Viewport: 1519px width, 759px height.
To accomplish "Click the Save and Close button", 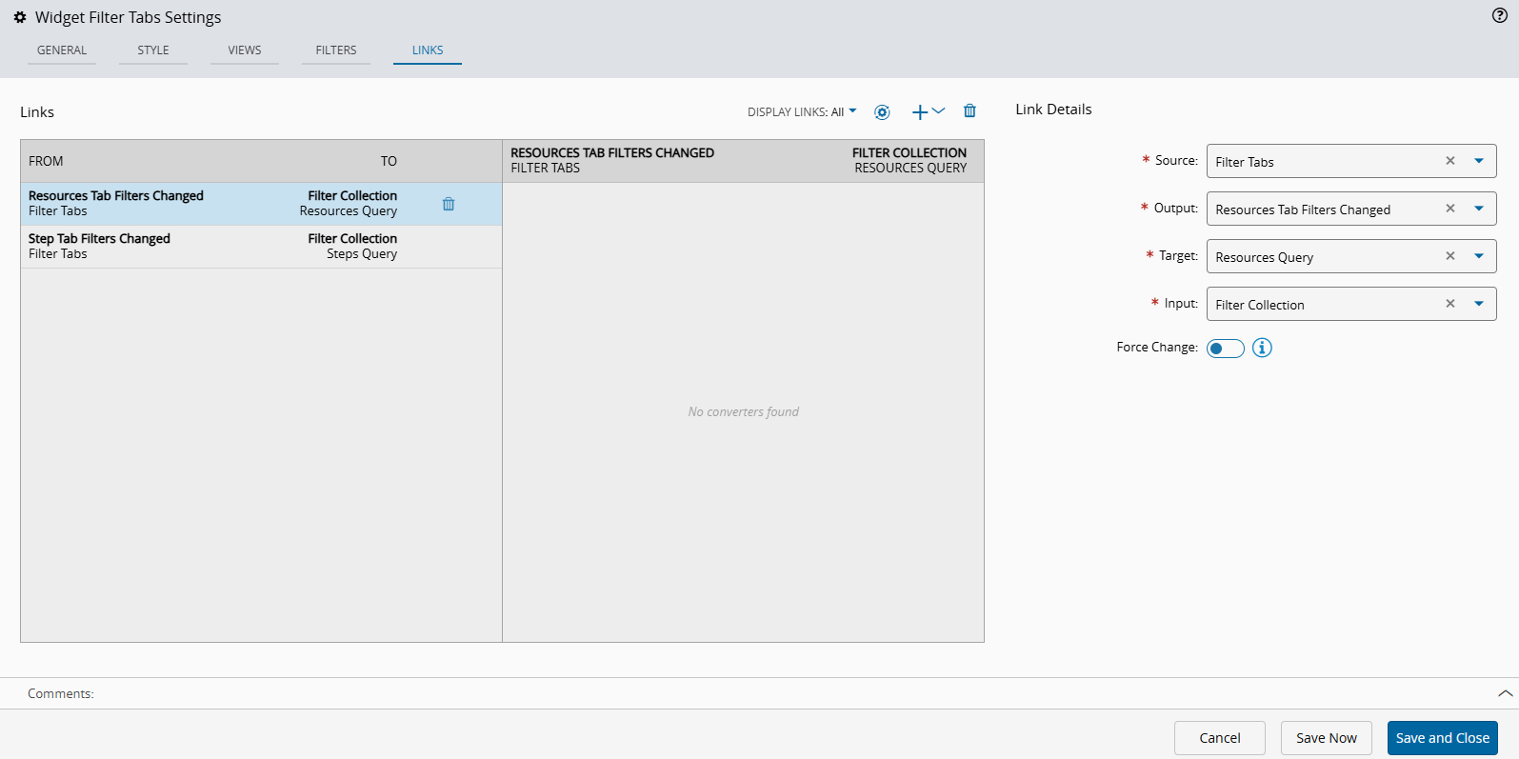I will 1443,738.
